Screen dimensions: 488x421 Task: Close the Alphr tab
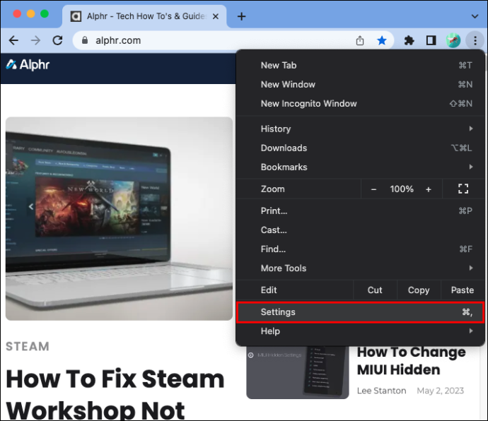coord(216,16)
